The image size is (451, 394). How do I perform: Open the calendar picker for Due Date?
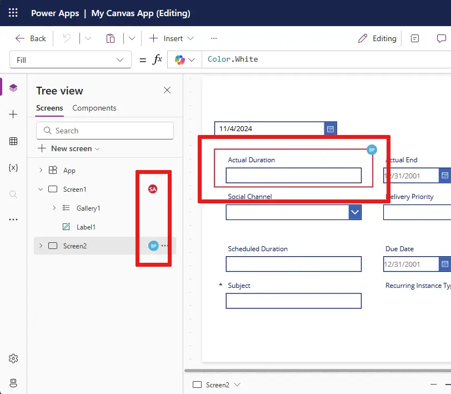pyautogui.click(x=444, y=264)
